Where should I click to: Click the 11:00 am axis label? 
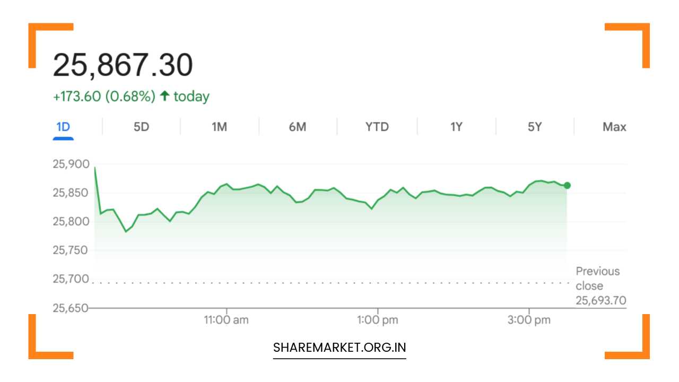[x=227, y=319]
